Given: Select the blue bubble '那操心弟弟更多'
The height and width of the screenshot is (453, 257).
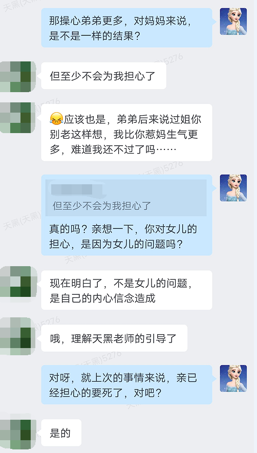Looking at the screenshot, I should click(x=126, y=28).
